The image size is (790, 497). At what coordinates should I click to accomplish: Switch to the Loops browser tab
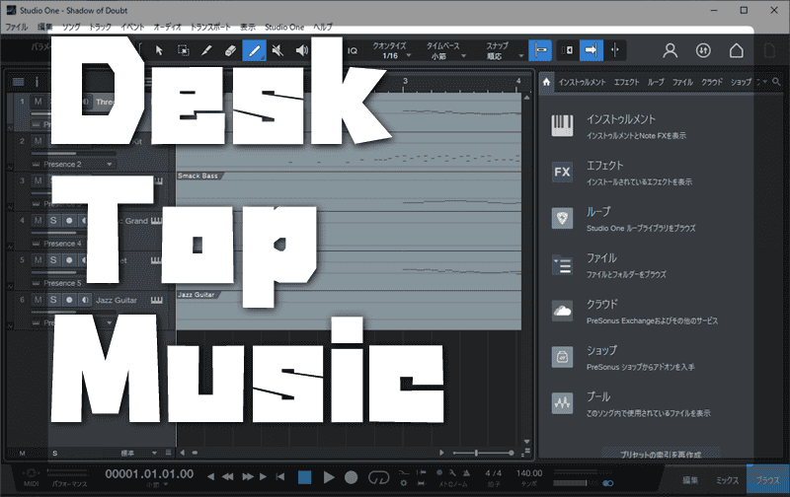(x=657, y=82)
